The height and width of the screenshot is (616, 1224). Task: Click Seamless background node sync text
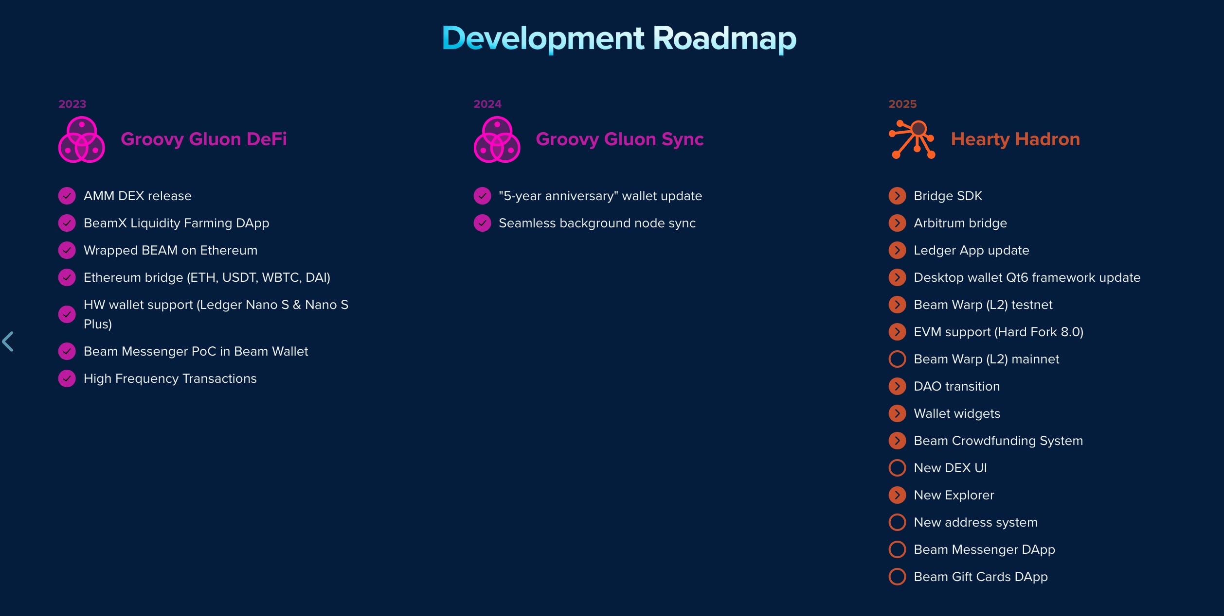597,223
